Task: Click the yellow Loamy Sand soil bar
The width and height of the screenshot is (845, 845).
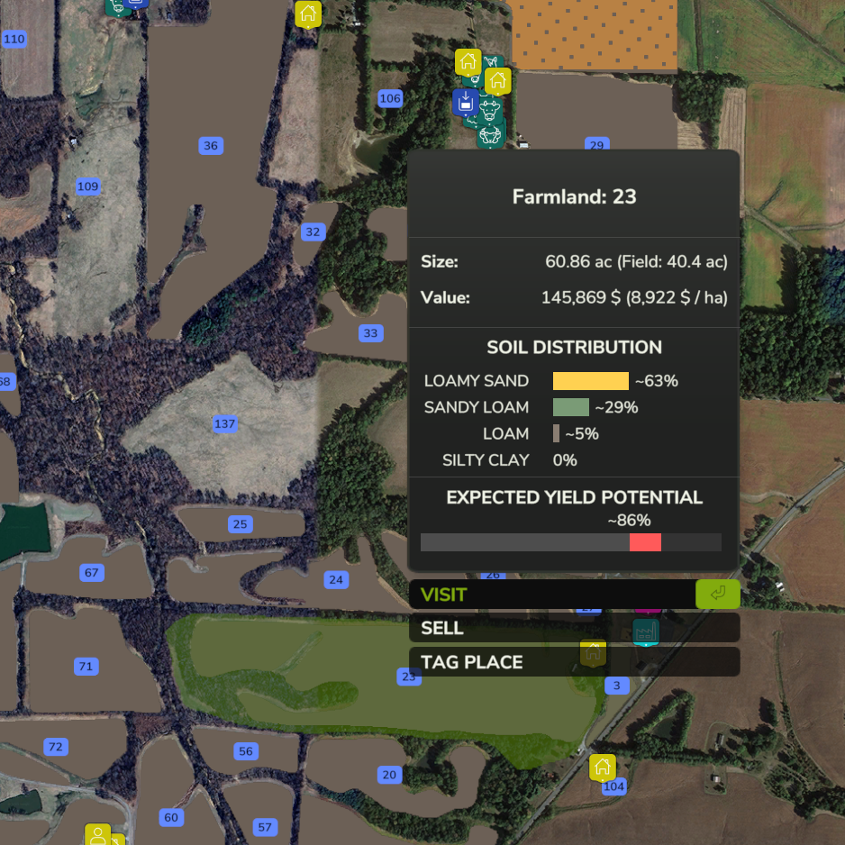Action: [590, 381]
